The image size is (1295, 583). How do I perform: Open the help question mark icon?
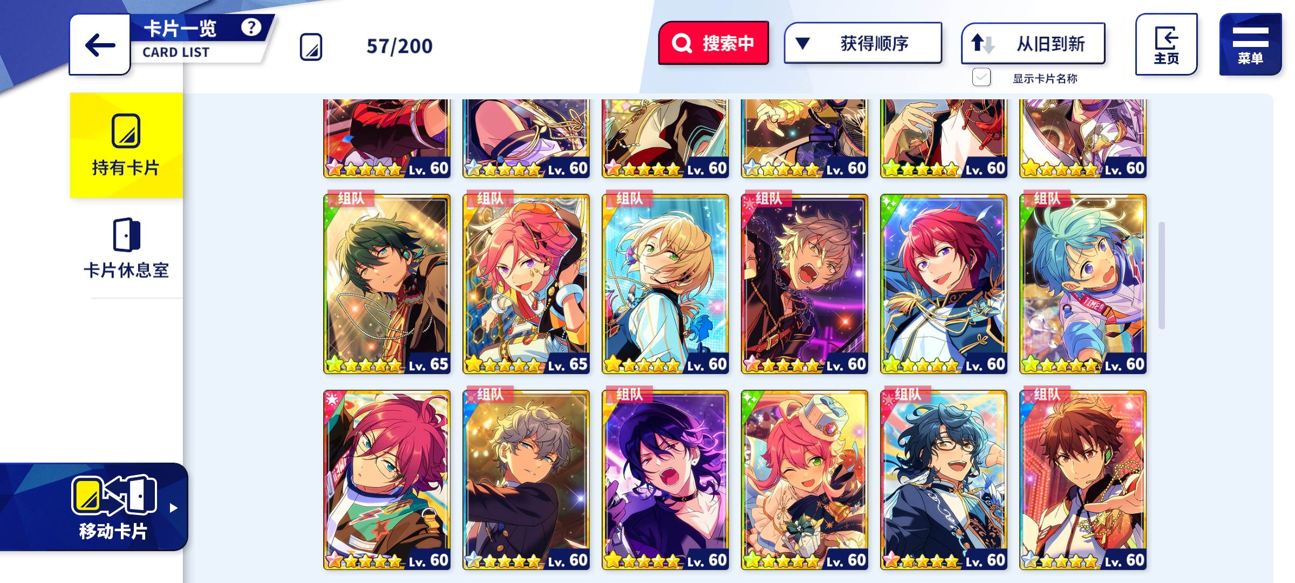pyautogui.click(x=251, y=27)
